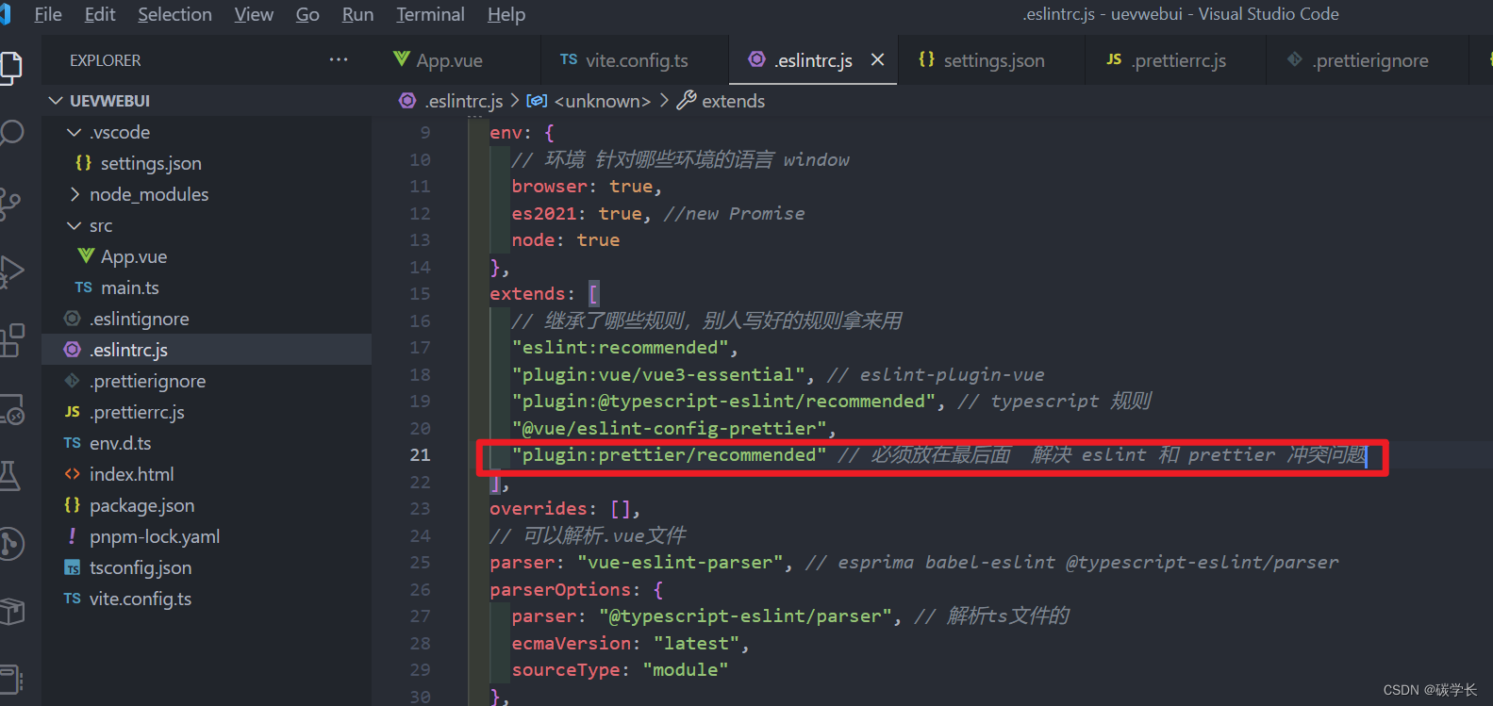This screenshot has width=1493, height=706.
Task: Switch to the App.vue tab
Action: tap(448, 60)
